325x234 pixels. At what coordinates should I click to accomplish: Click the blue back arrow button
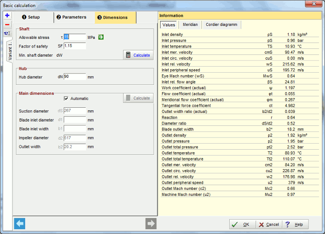click(19, 224)
